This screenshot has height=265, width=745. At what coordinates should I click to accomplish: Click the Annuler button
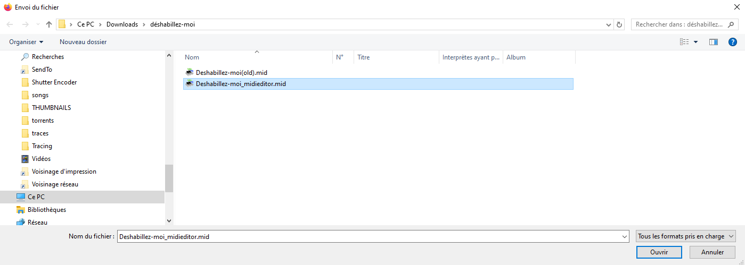(712, 252)
